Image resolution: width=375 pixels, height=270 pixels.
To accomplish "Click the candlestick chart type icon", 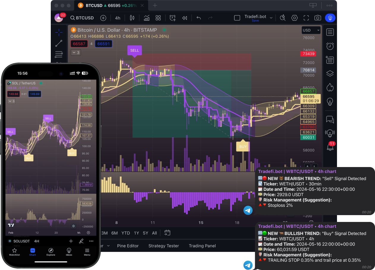I will (132, 18).
